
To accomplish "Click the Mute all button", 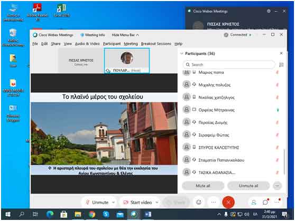I will pos(203,186).
